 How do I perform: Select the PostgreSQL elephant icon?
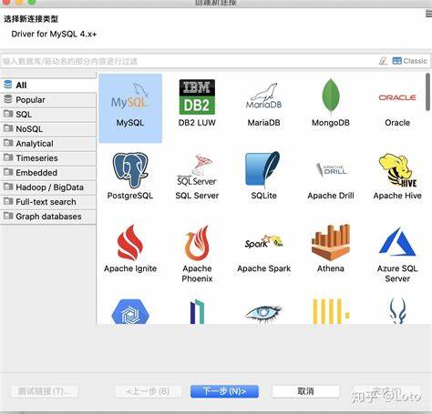click(x=130, y=170)
